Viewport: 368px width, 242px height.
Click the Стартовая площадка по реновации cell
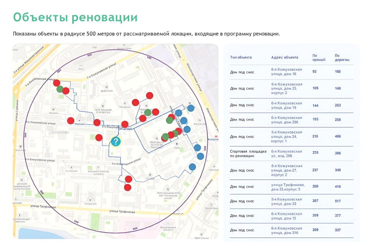coord(248,154)
